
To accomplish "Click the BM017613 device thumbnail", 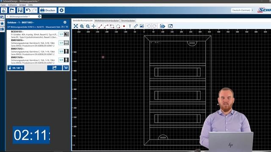I will coord(66,52).
